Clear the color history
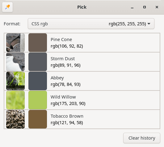Screen dimensions: 164x147 pos(142,138)
